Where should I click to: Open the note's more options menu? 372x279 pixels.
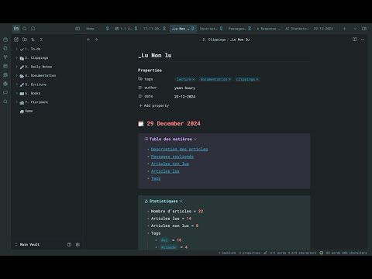click(x=363, y=40)
